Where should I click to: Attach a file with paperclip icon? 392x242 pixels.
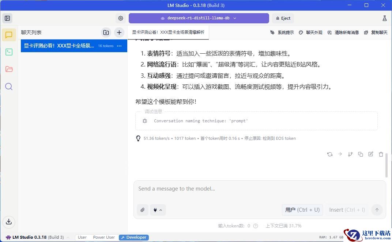143,210
